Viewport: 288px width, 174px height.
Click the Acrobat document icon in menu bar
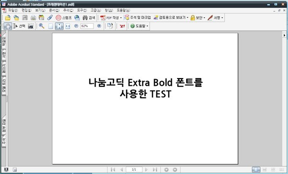tap(4, 10)
